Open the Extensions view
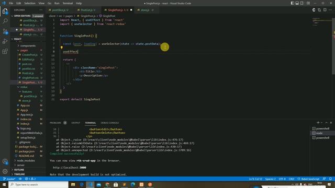Viewport: 335px width, 188px height. [5, 51]
